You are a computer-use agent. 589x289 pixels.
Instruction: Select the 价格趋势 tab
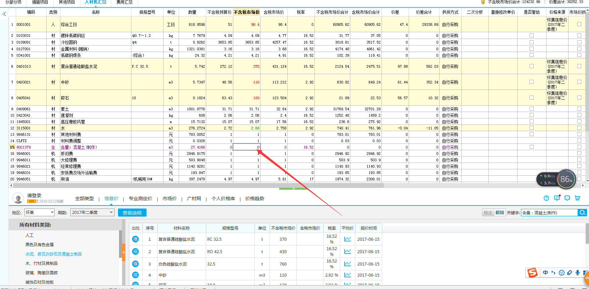pos(255,198)
